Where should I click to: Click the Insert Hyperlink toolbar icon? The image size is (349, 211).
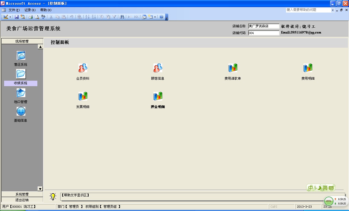[x=79, y=17]
